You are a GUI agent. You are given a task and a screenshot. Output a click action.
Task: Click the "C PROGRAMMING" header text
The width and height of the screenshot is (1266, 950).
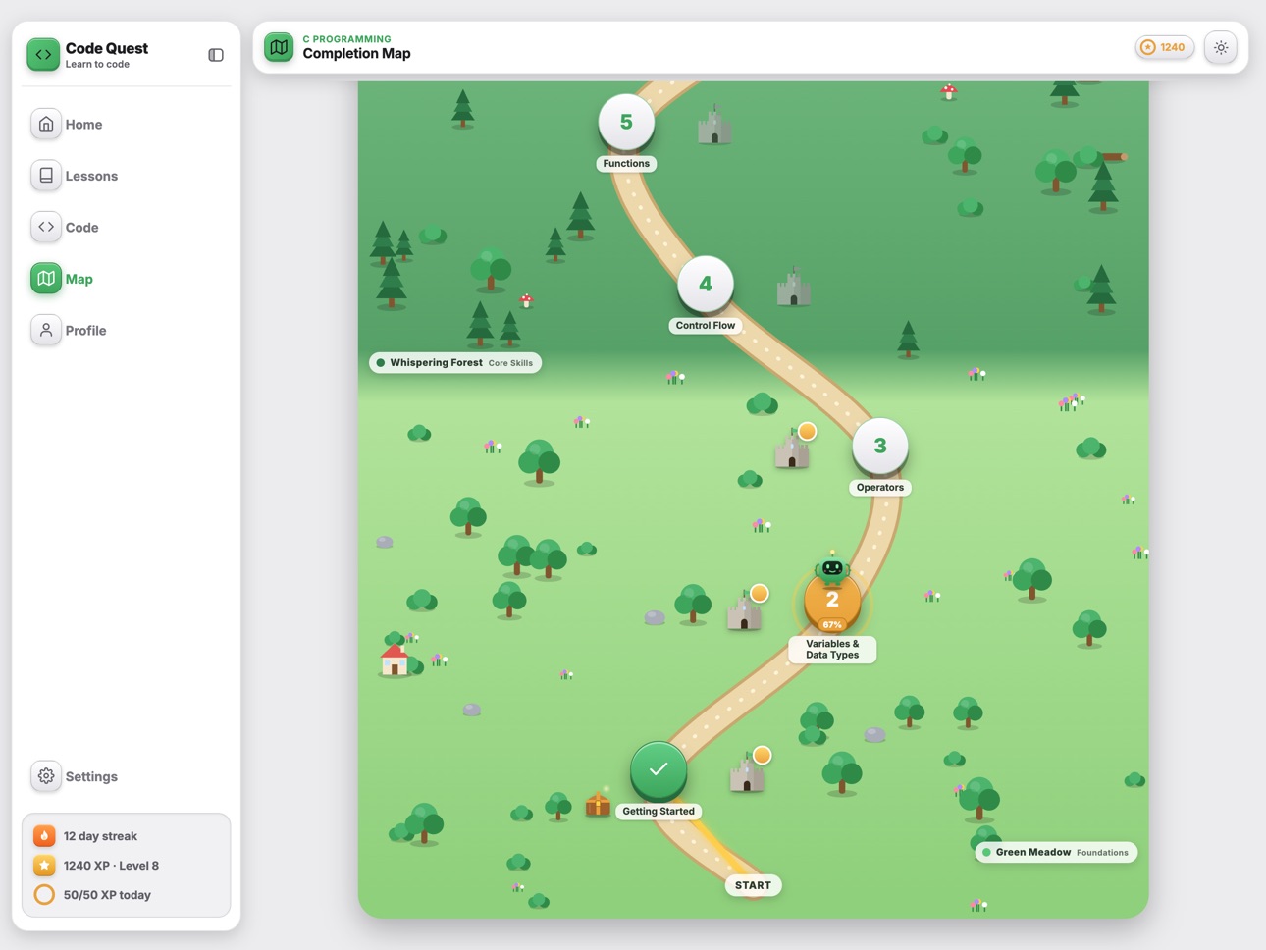click(x=346, y=39)
